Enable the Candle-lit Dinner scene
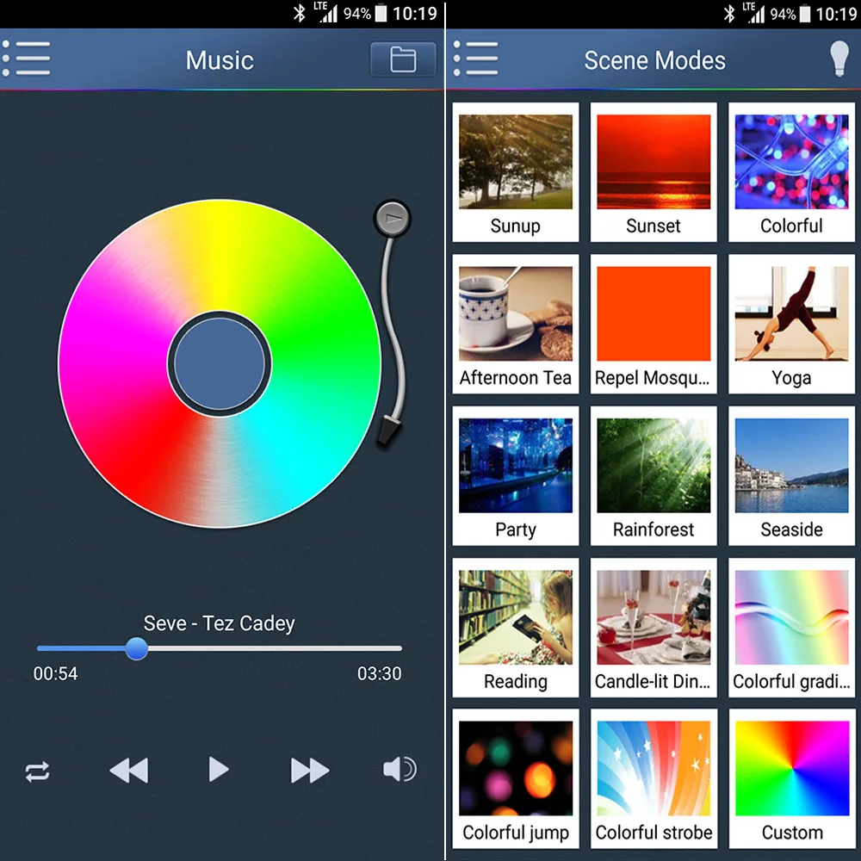Screen dimensions: 861x861 653,628
